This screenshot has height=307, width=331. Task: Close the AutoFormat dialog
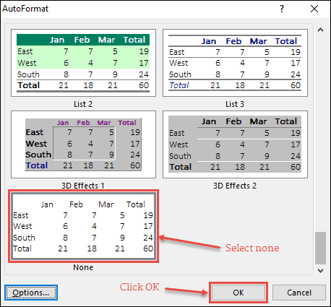click(x=314, y=9)
